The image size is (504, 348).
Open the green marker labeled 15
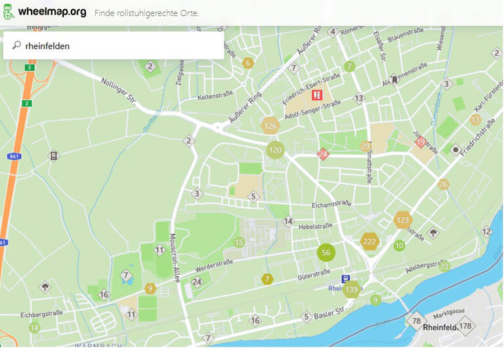(239, 242)
